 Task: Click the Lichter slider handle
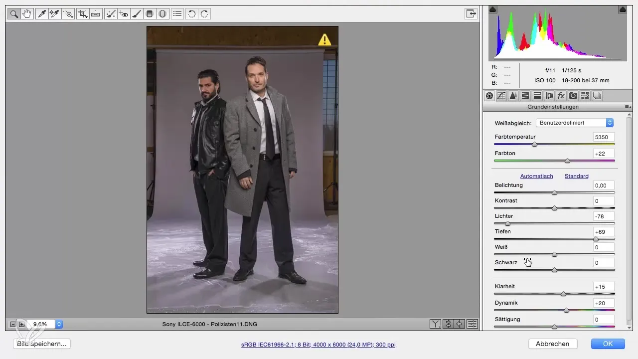507,223
